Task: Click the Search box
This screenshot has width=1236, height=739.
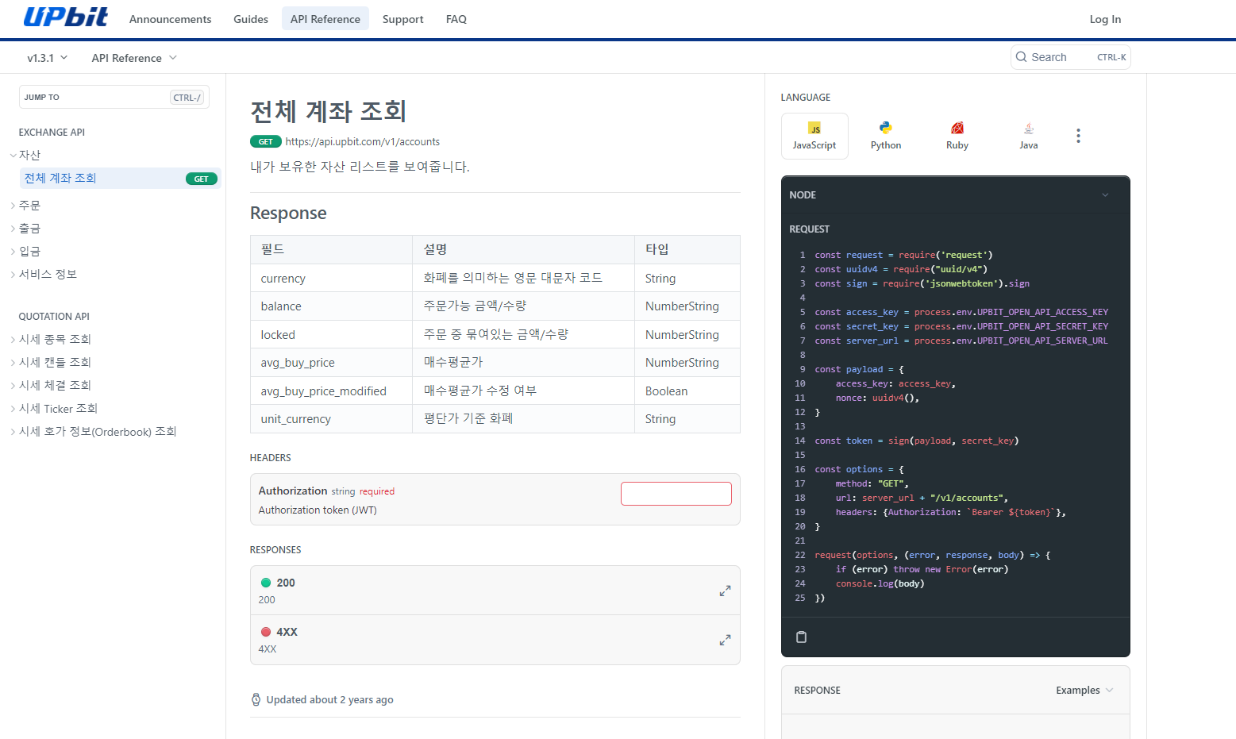Action: point(1071,57)
